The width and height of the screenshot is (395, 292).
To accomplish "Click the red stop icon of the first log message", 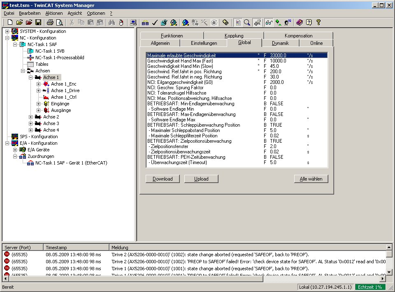I will click(x=7, y=254).
